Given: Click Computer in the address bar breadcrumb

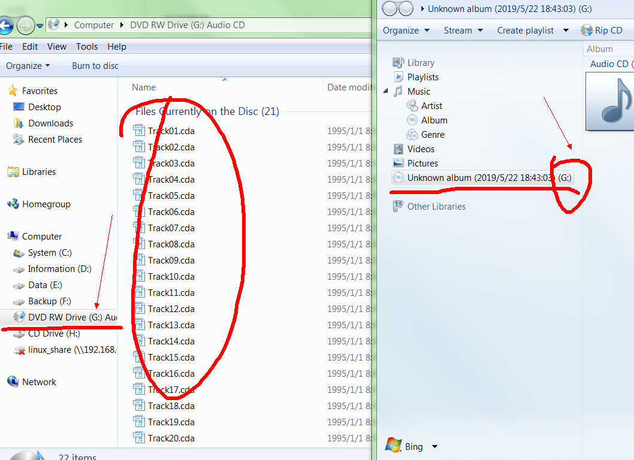Looking at the screenshot, I should 94,25.
